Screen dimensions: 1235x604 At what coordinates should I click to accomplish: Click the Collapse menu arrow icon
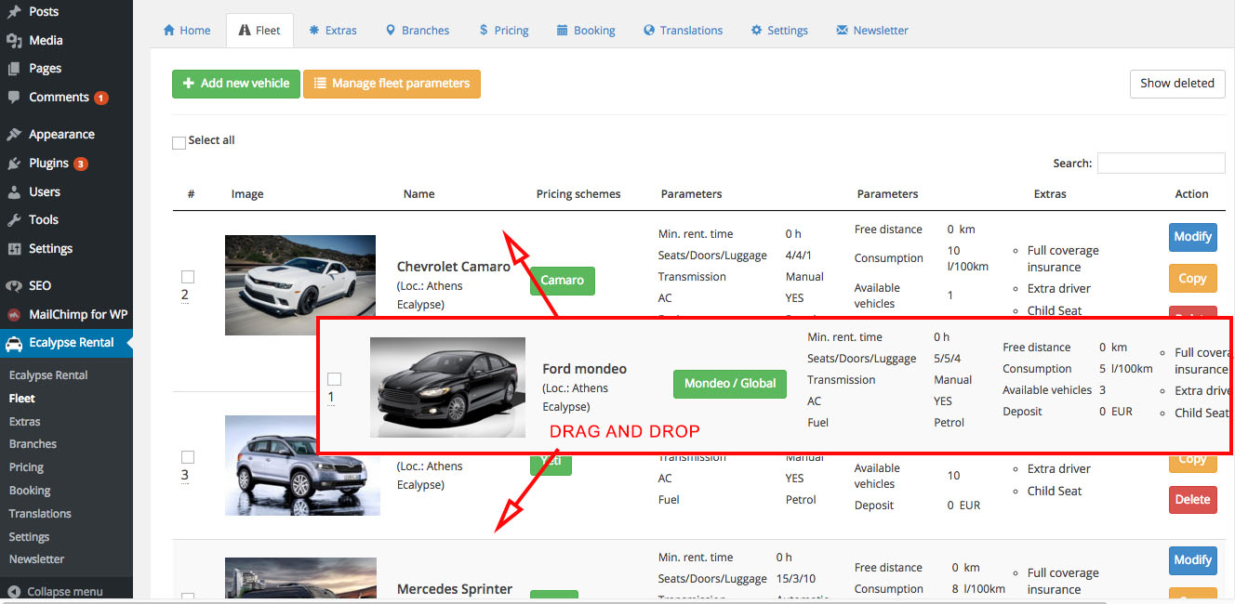[x=14, y=591]
